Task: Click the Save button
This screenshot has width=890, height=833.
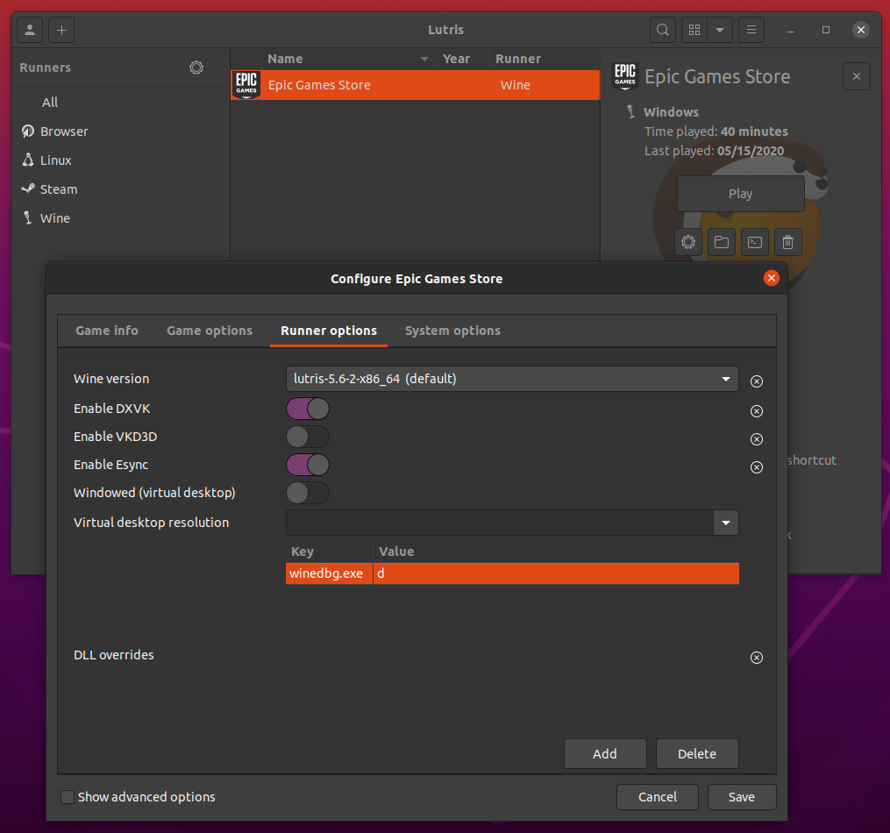Action: (x=742, y=797)
